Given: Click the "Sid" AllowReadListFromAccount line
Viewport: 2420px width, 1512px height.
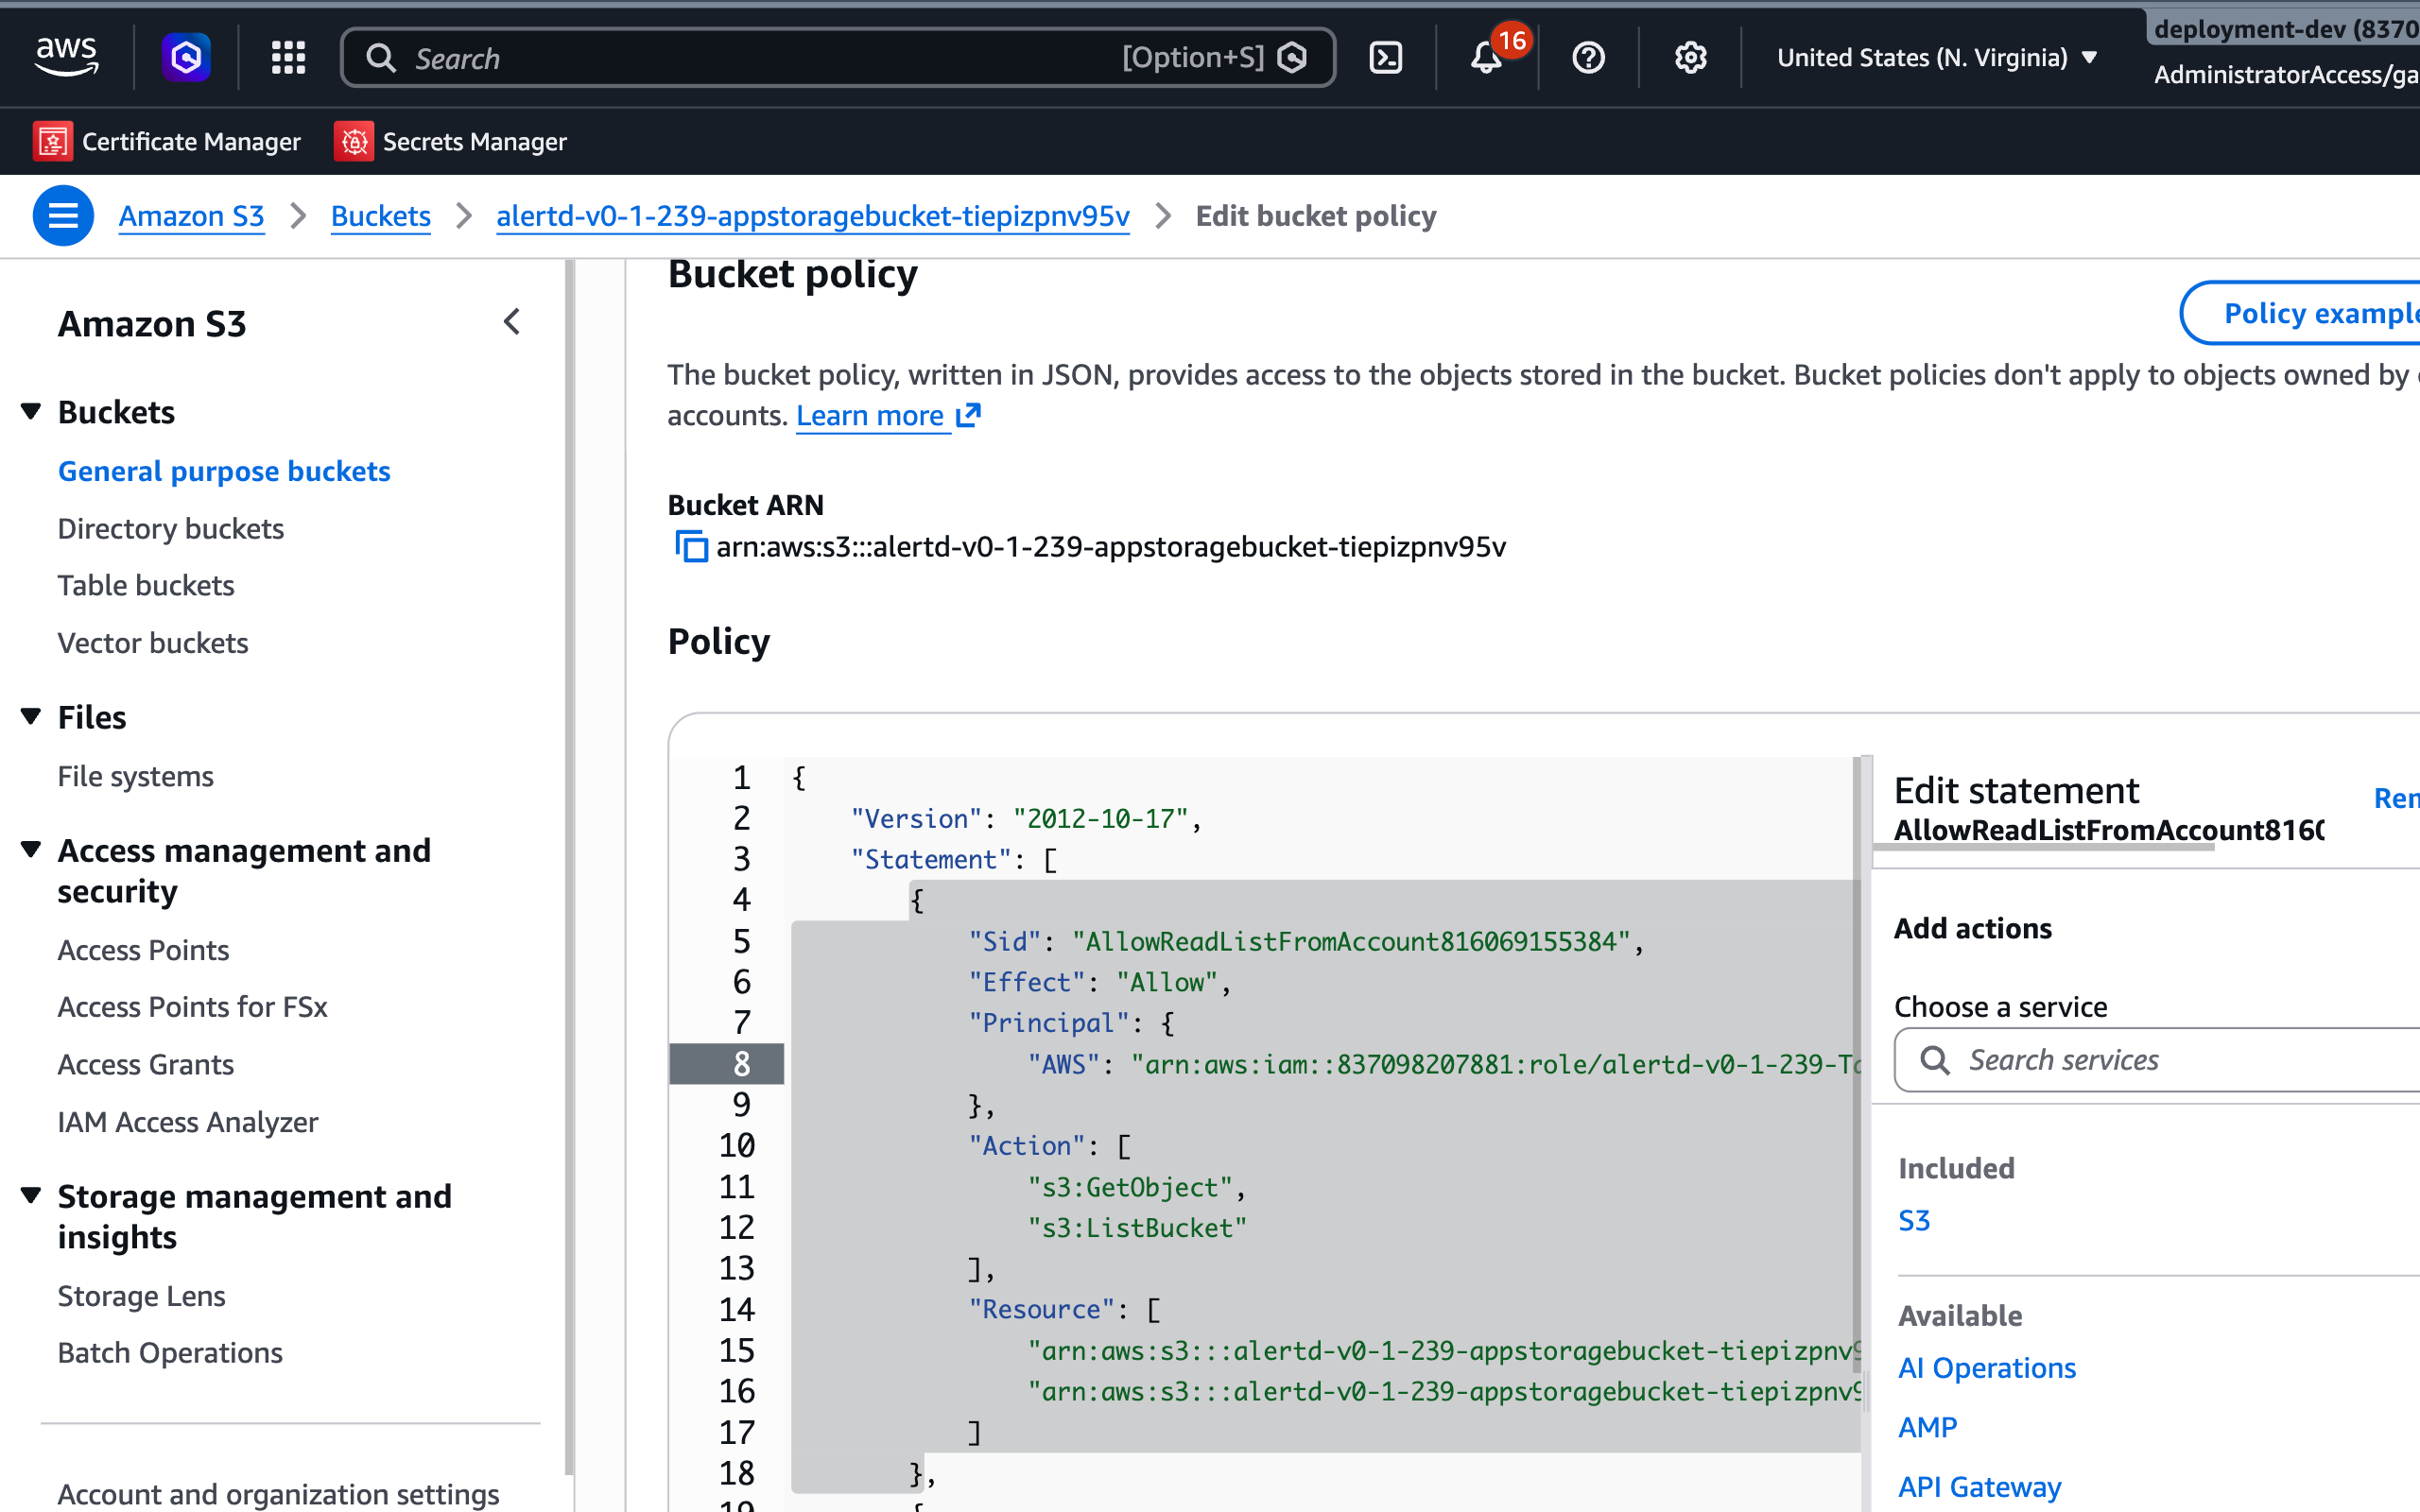Looking at the screenshot, I should pyautogui.click(x=1306, y=941).
